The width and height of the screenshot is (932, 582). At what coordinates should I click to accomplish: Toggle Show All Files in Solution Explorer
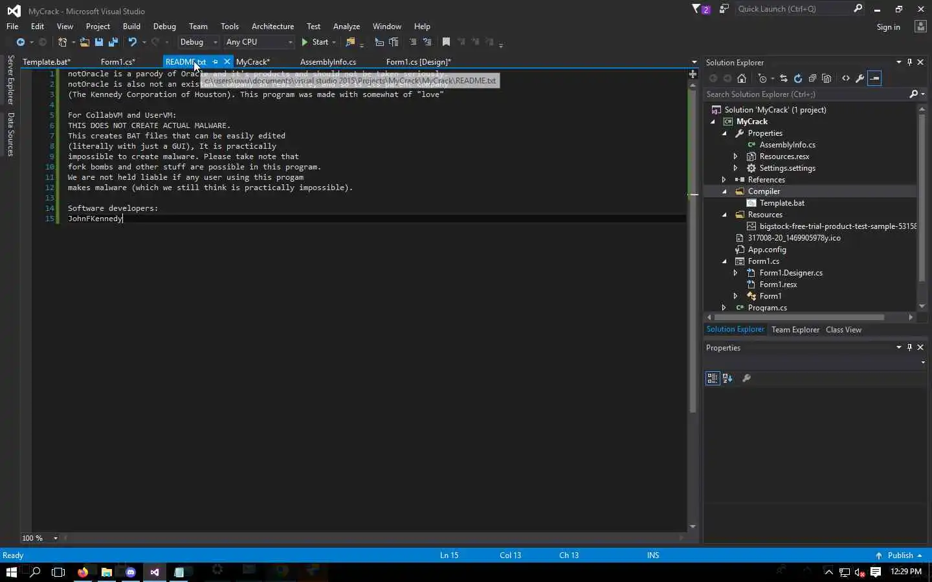pos(827,78)
